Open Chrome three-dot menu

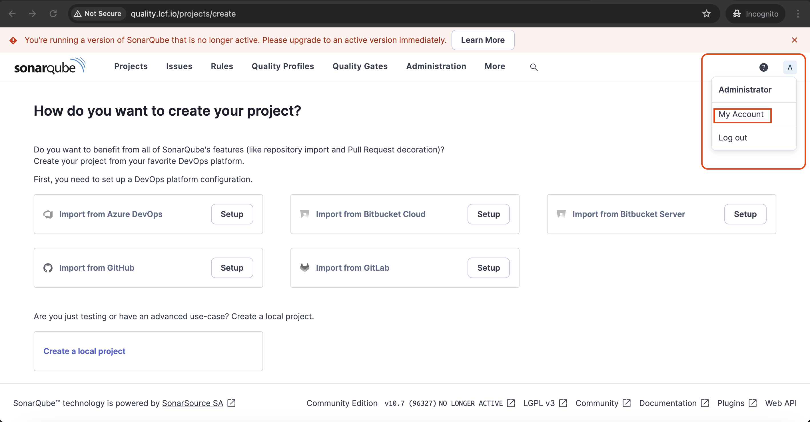pyautogui.click(x=798, y=13)
